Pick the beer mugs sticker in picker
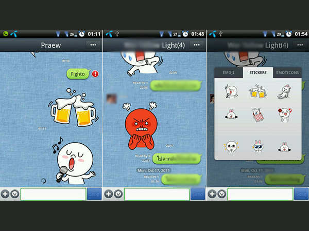 coord(257,92)
